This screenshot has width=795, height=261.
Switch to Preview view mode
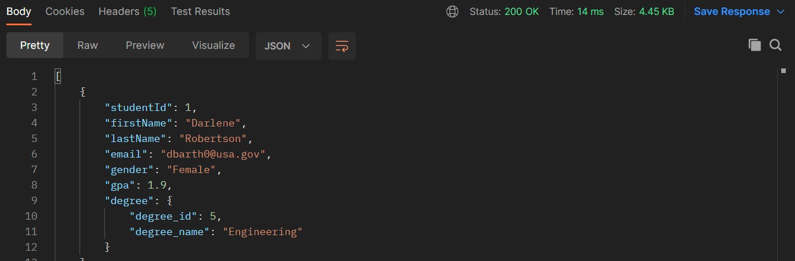(145, 45)
